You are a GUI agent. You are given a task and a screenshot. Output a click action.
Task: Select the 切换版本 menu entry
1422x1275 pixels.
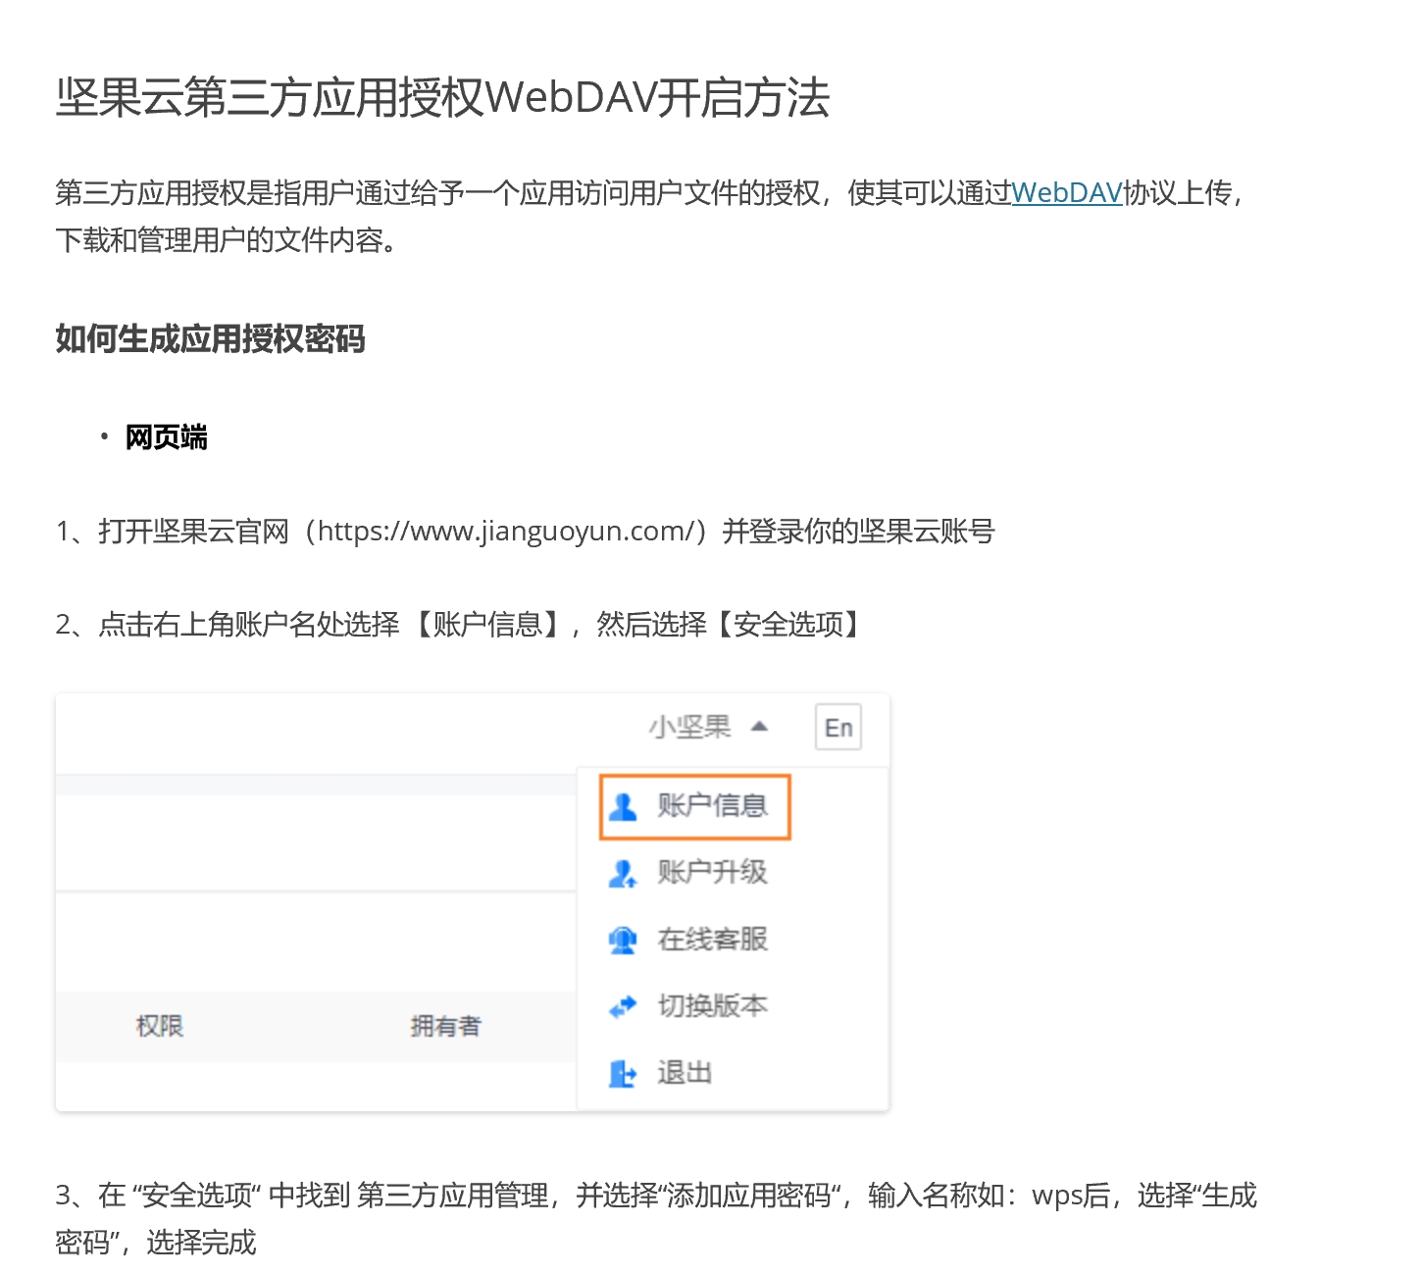tap(688, 1006)
